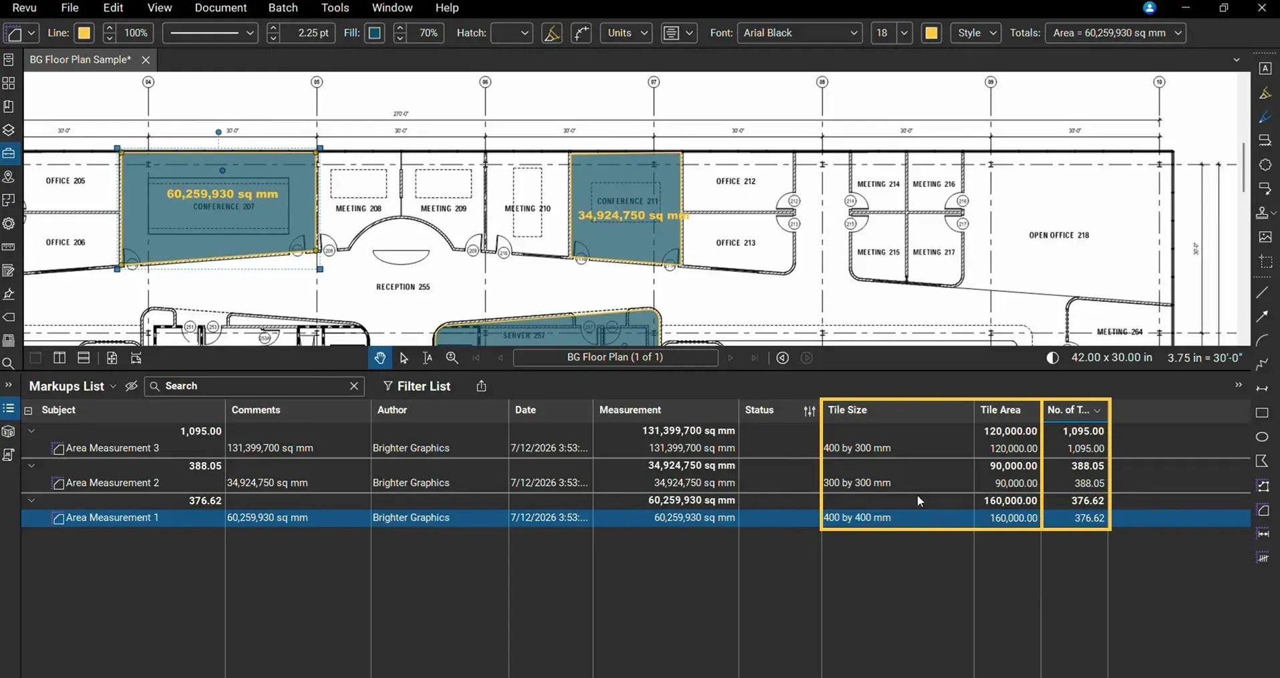Image resolution: width=1280 pixels, height=678 pixels.
Task: Open the Tool Chest panel icon
Action: (9, 153)
